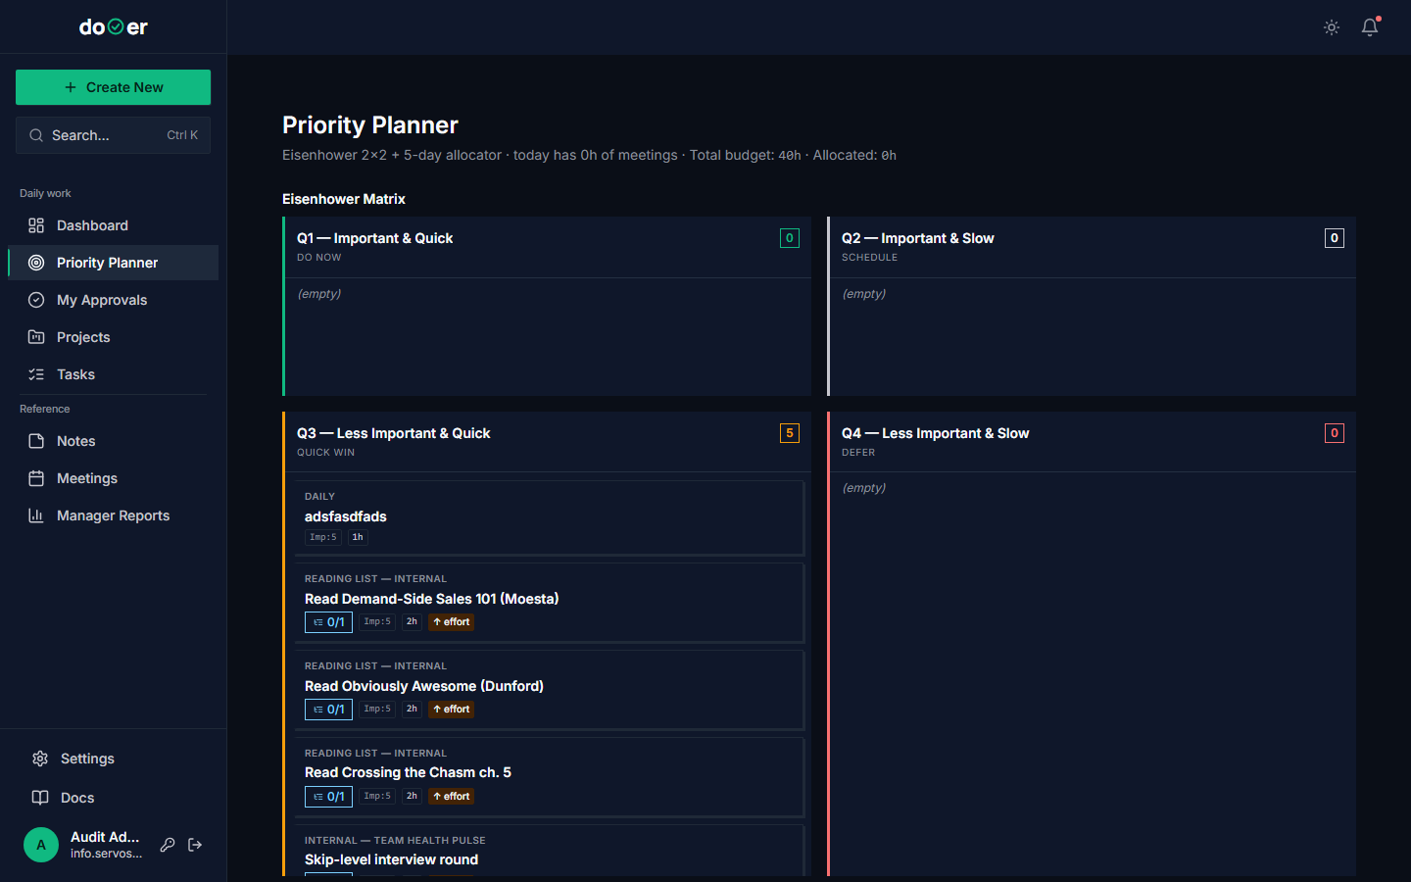Click the Manager Reports chart icon
1411x882 pixels.
click(36, 515)
